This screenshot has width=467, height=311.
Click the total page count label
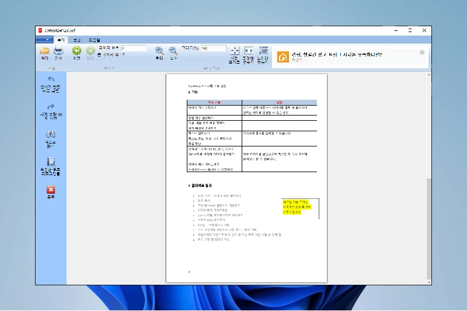(111, 55)
